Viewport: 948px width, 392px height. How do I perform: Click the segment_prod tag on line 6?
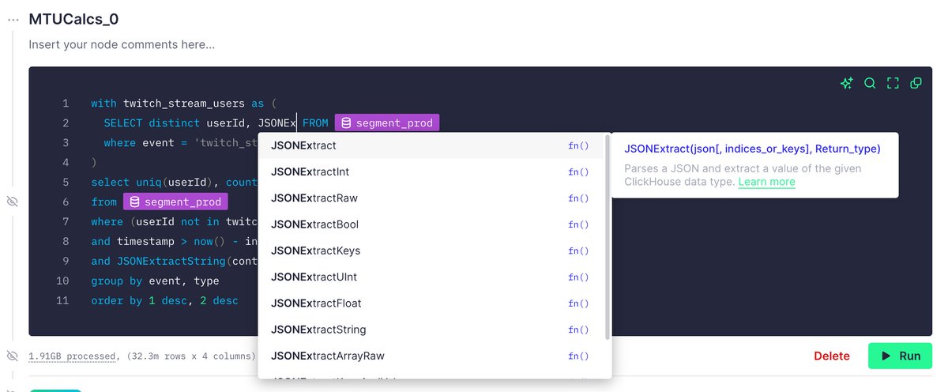[175, 202]
